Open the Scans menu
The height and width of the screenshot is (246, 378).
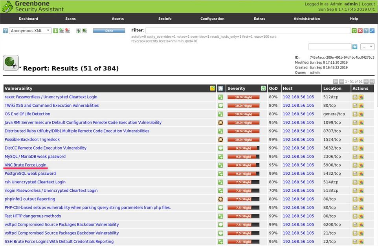70,18
